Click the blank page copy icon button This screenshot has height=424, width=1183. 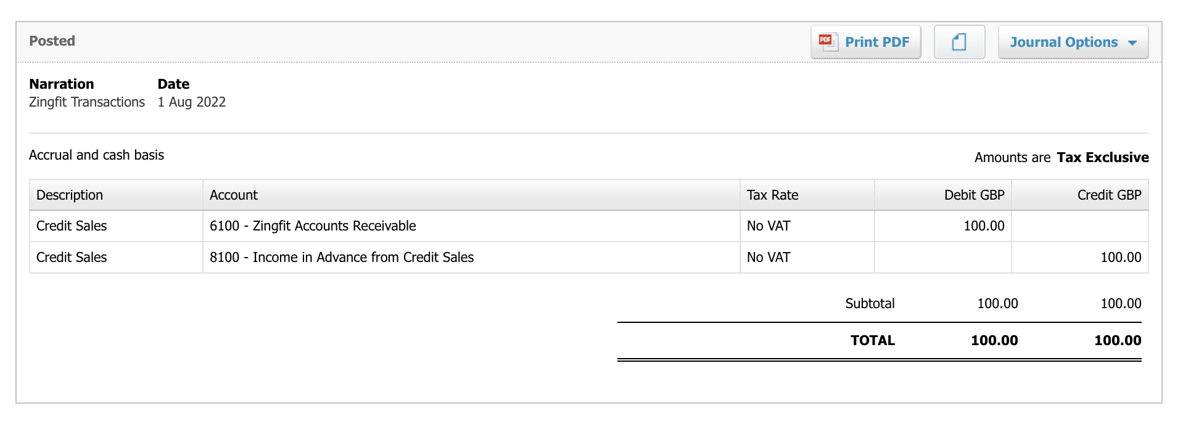click(x=959, y=42)
